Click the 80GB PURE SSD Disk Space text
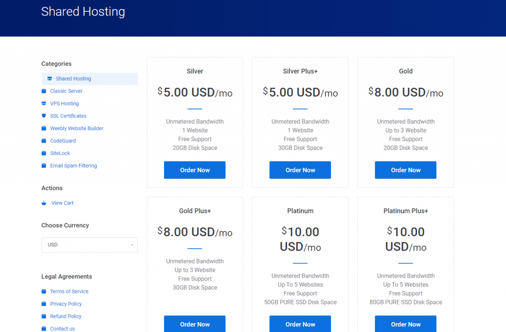506x332 pixels. (x=406, y=302)
